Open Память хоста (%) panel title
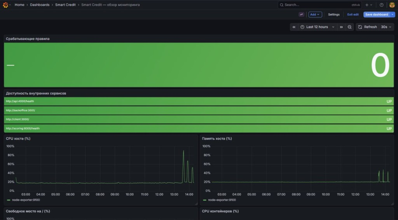This screenshot has height=220, width=398. pos(217,139)
